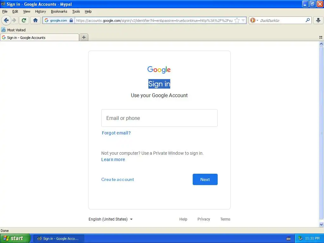
Task: Open the File menu
Action: point(5,11)
